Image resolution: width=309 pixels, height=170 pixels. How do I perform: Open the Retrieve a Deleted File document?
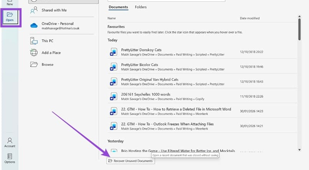tap(202, 111)
